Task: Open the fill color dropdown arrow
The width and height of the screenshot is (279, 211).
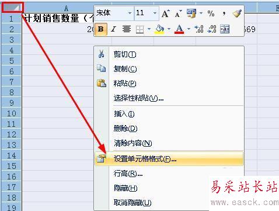Action: coord(169,29)
